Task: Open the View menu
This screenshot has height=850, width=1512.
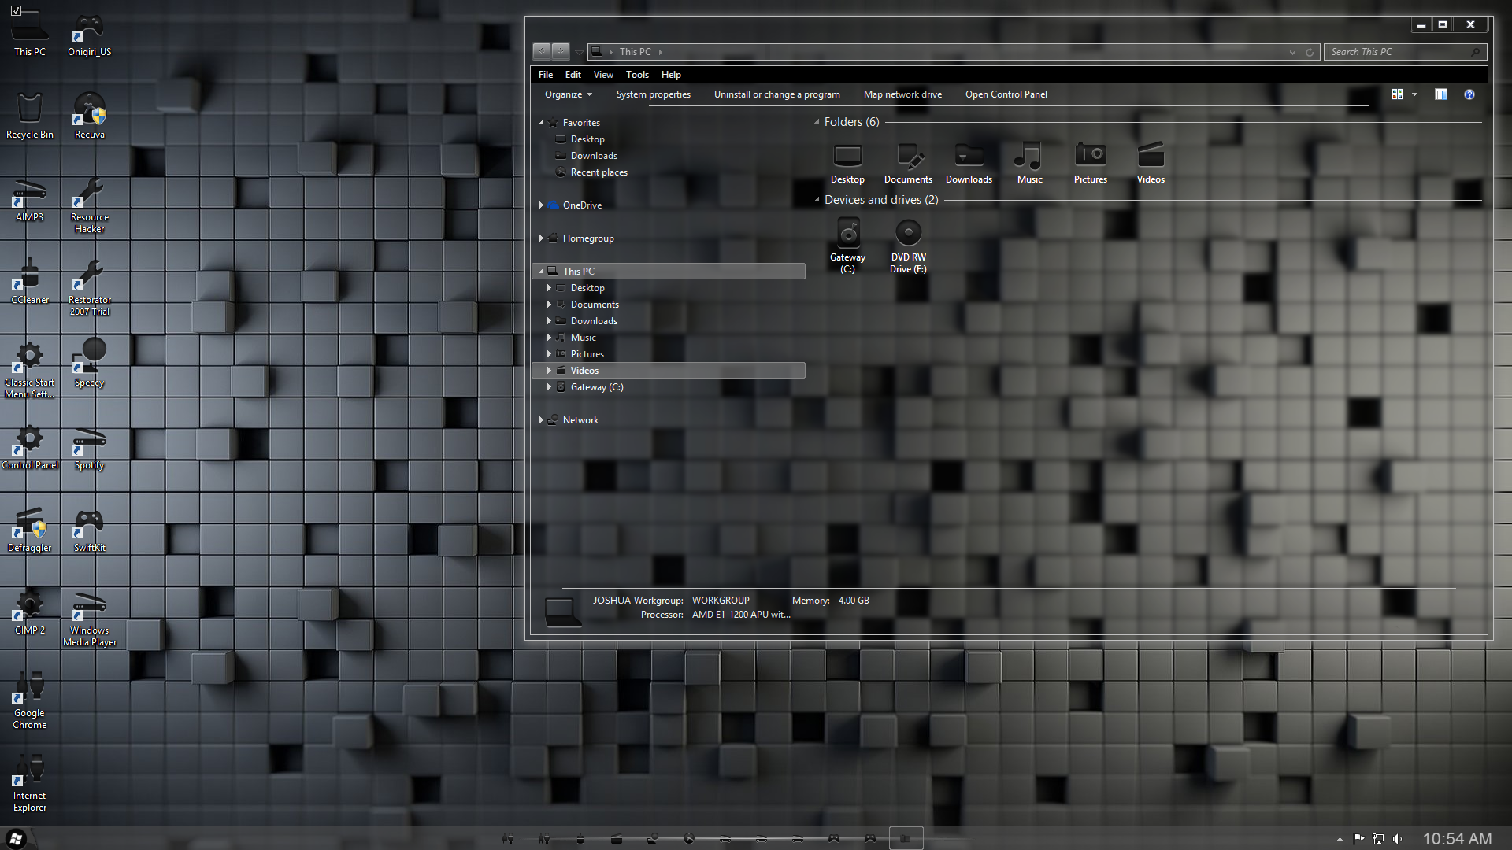Action: pyautogui.click(x=603, y=75)
